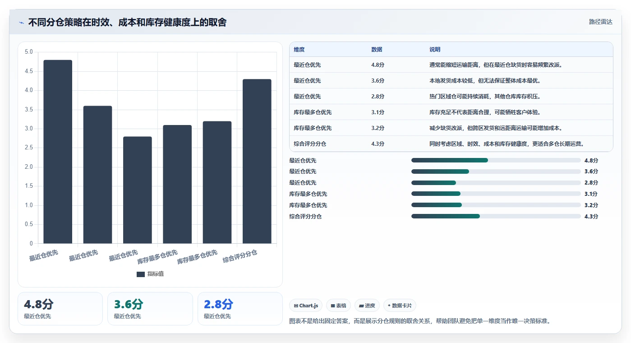Click description starting 本地发货成本较低
Screen dimensions: 631x343
[485, 81]
